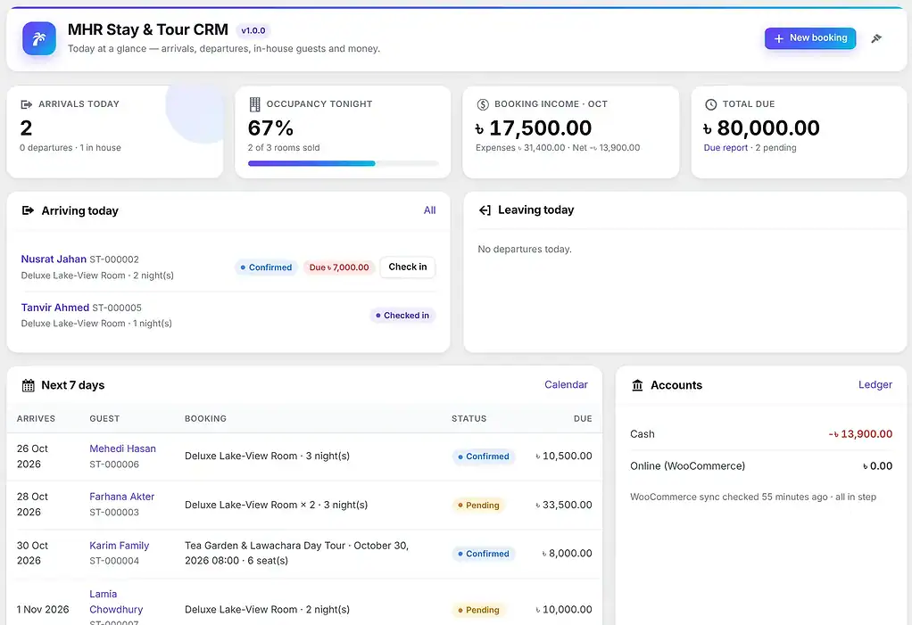The width and height of the screenshot is (912, 625).
Task: Click the Booking Income dollar icon
Action: pos(483,104)
